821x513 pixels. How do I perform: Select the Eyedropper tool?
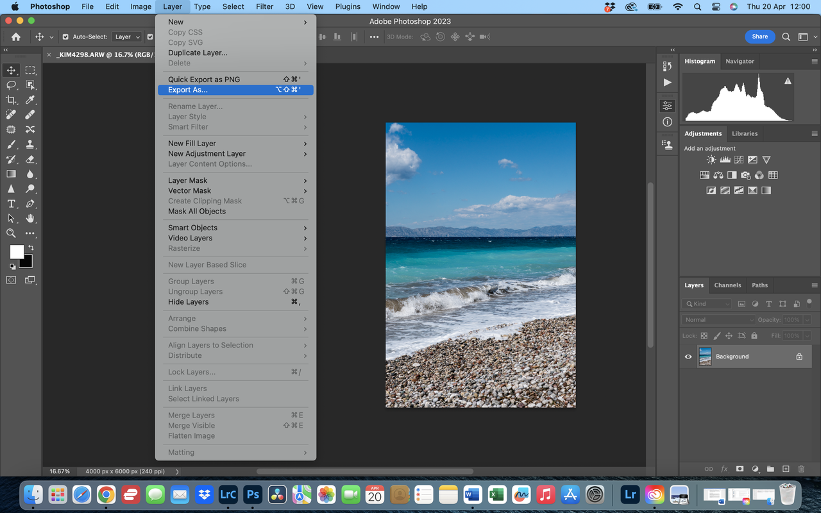point(30,100)
